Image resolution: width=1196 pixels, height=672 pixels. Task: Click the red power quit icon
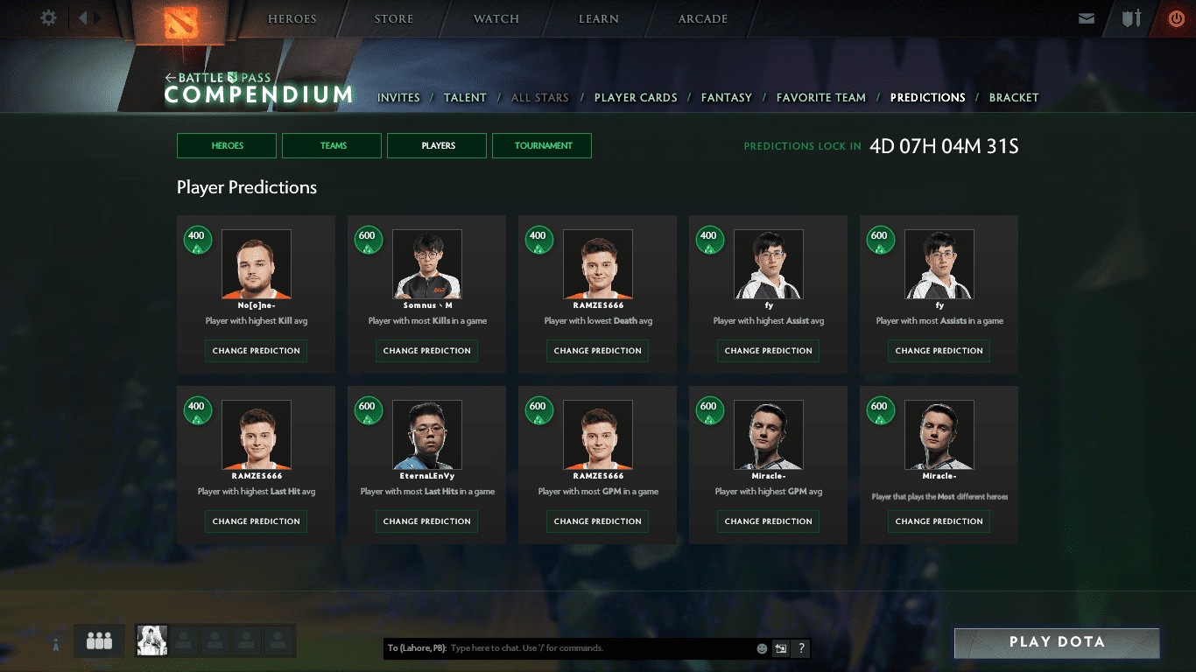(x=1176, y=18)
